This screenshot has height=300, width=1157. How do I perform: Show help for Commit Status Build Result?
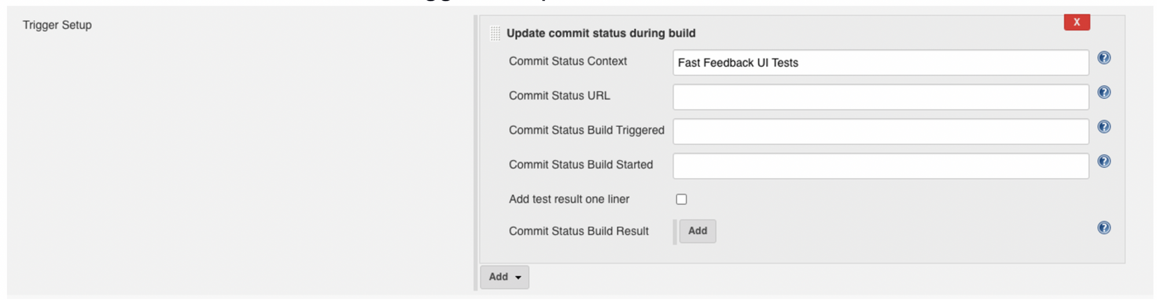coord(1104,228)
